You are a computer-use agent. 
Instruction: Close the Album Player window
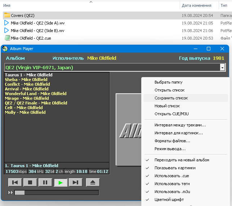coord(222,49)
